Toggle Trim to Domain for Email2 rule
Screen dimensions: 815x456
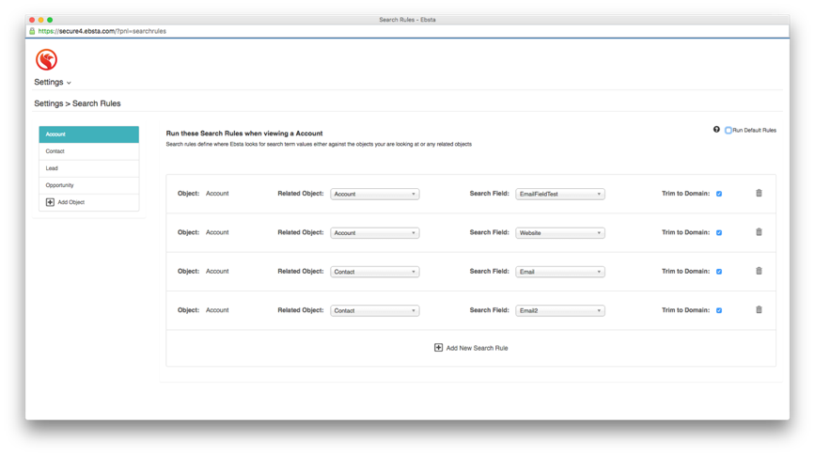pos(719,310)
